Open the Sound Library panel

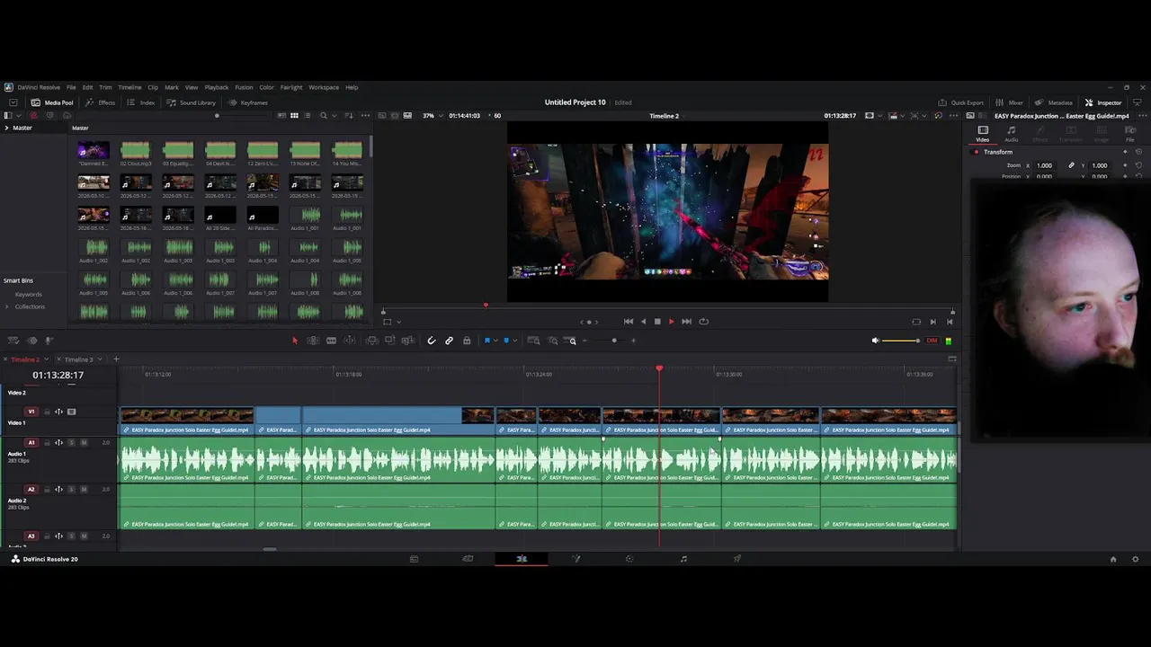click(x=191, y=102)
